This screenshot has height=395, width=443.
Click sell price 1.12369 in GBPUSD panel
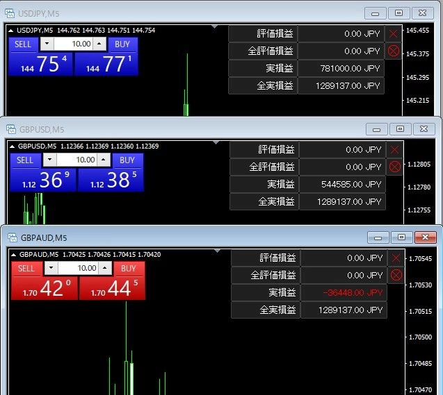[43, 180]
